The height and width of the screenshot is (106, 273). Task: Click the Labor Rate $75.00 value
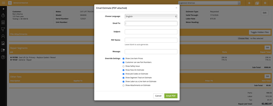213,19
